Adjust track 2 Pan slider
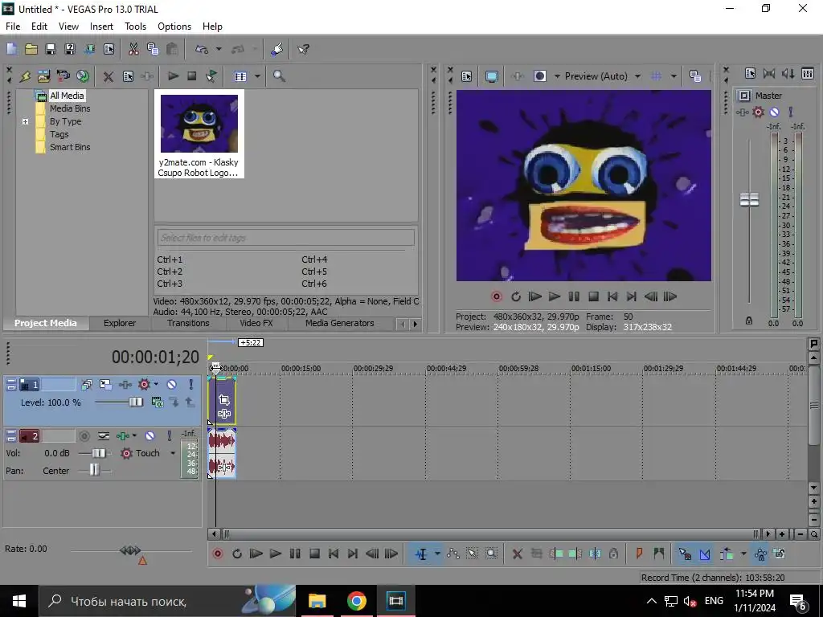The height and width of the screenshot is (617, 823). pyautogui.click(x=94, y=469)
